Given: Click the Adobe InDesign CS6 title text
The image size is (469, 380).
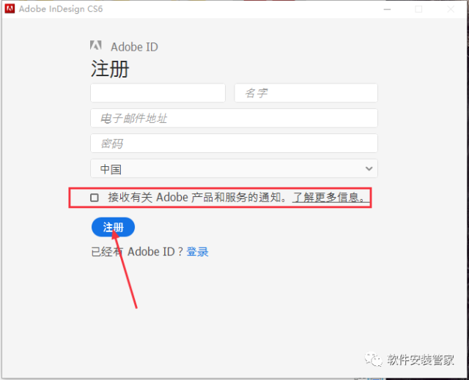Looking at the screenshot, I should pyautogui.click(x=55, y=9).
